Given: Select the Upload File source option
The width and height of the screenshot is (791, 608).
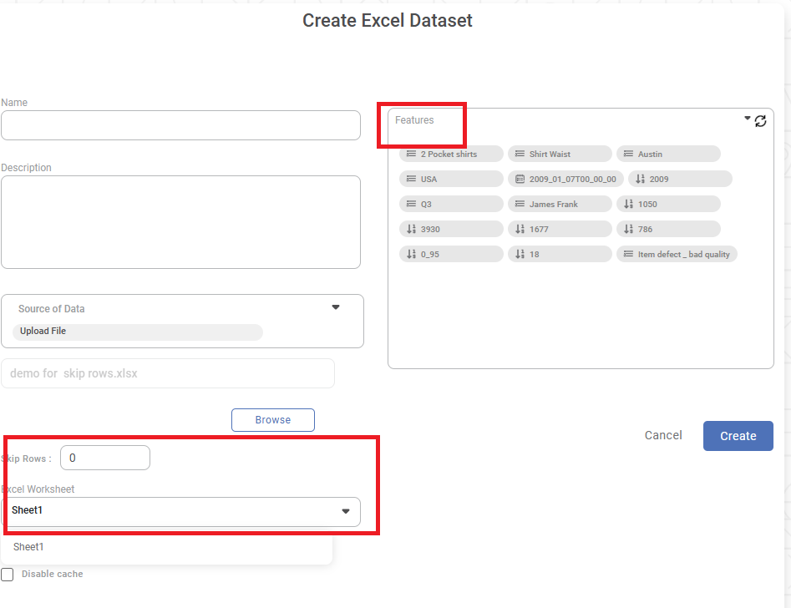Looking at the screenshot, I should click(43, 332).
